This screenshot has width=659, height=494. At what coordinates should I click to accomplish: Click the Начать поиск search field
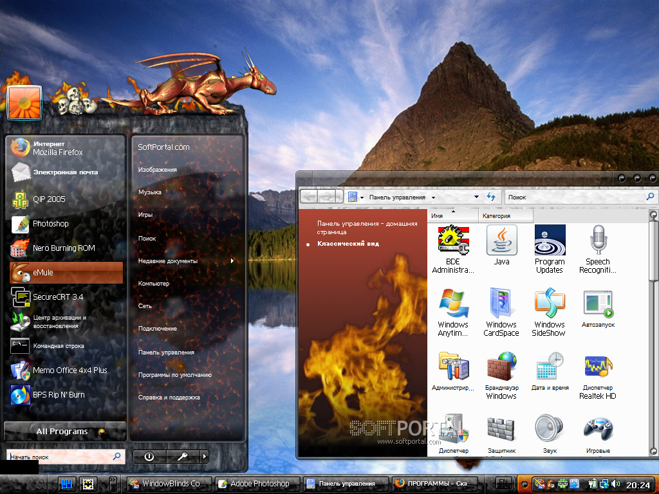click(66, 457)
